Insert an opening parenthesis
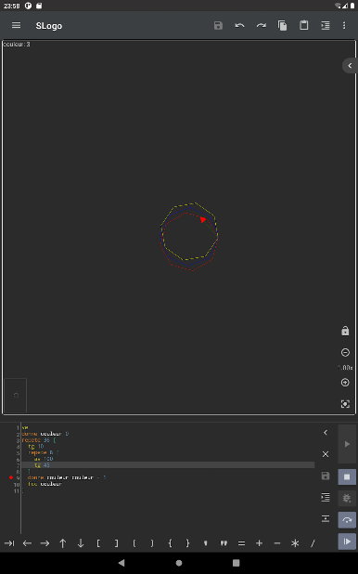358x574 pixels. click(134, 543)
